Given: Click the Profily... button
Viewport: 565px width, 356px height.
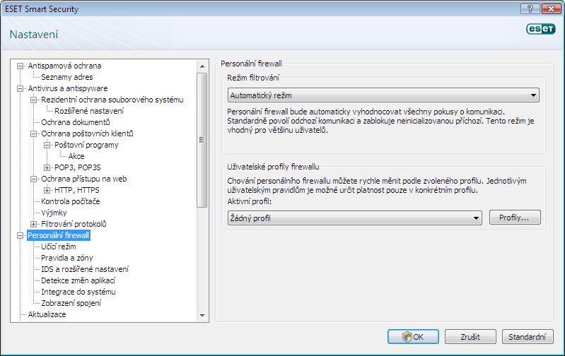Looking at the screenshot, I should click(x=515, y=218).
